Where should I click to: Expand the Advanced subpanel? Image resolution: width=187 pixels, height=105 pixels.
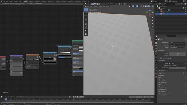(x=162, y=71)
